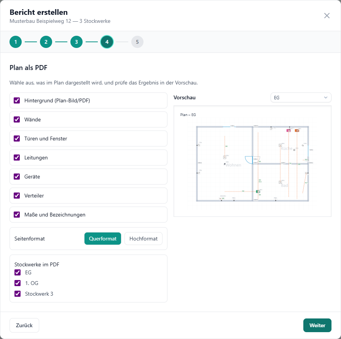Uncheck Hintergrund (Plan-Bild/PDF) checkbox

pyautogui.click(x=17, y=100)
